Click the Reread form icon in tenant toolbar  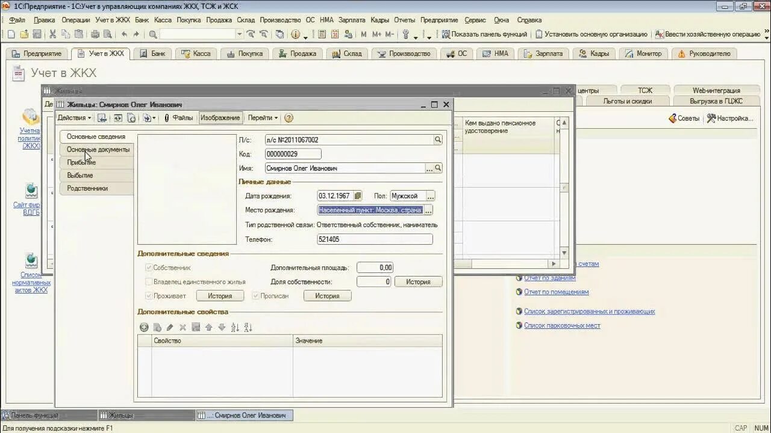tap(117, 118)
